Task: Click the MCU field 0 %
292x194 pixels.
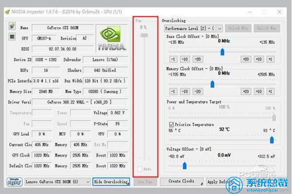Action: point(80,134)
